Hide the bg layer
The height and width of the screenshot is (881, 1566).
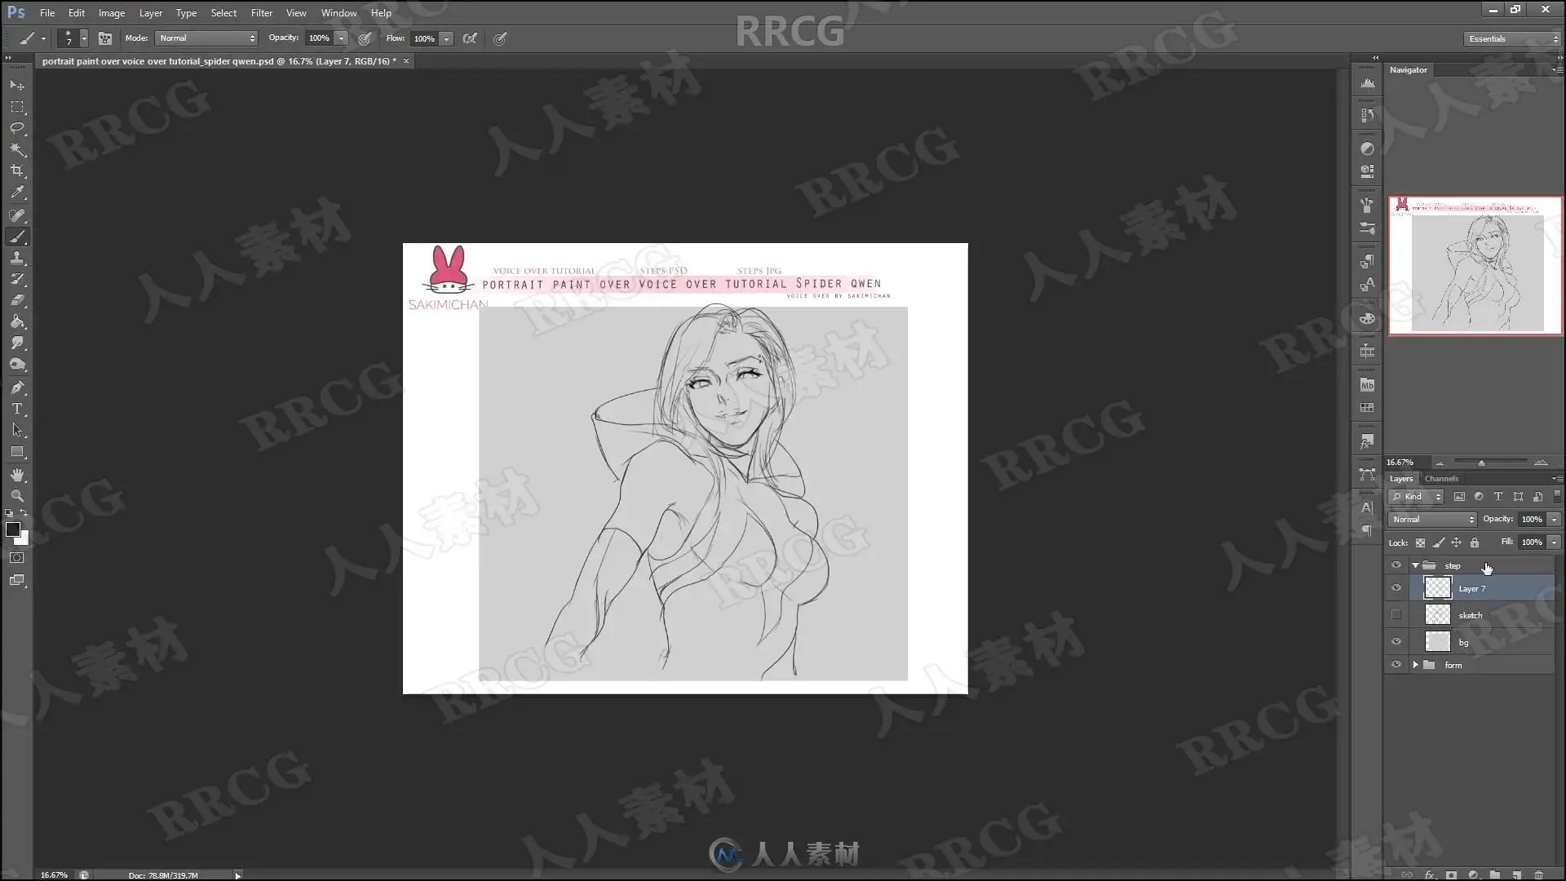pos(1396,642)
